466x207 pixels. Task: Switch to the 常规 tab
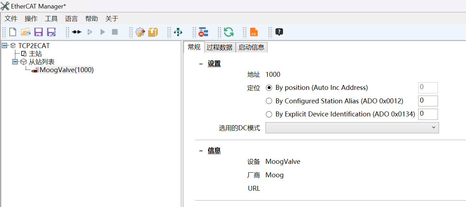coord(194,47)
